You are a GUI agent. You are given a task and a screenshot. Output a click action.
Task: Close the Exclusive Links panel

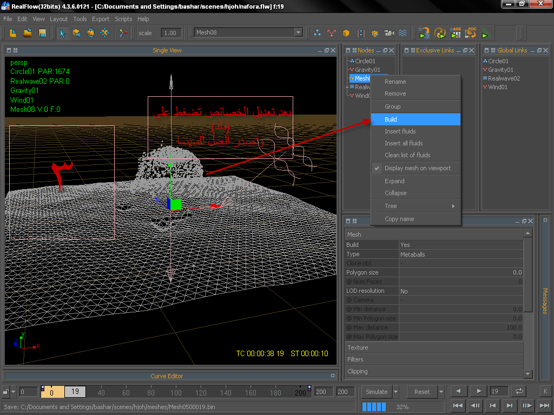point(471,50)
